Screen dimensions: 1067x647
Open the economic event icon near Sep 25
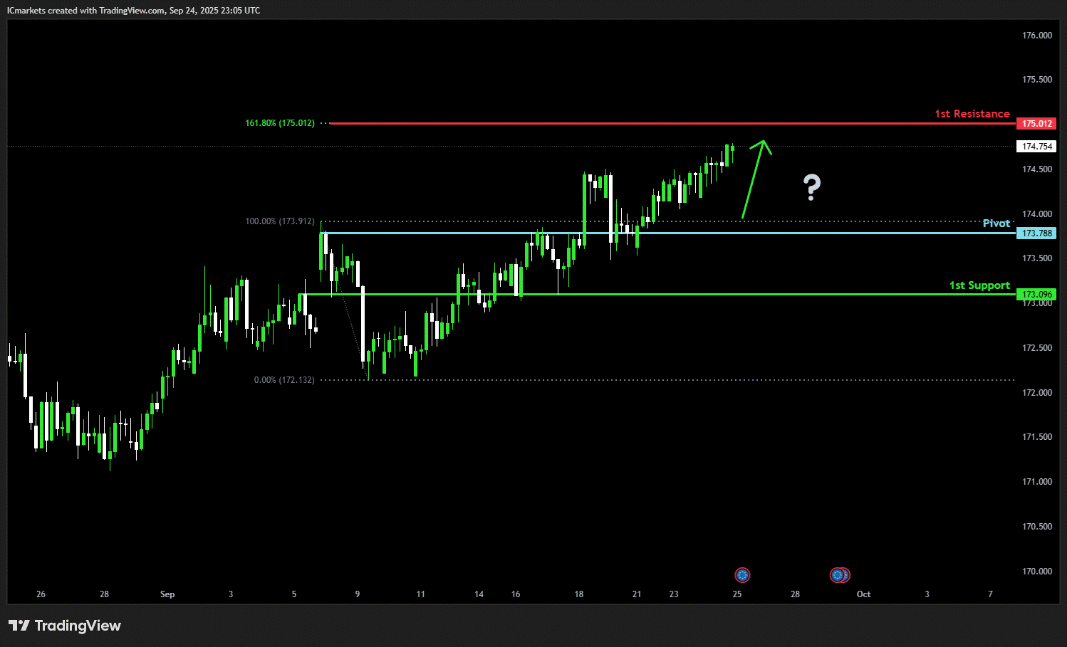742,574
